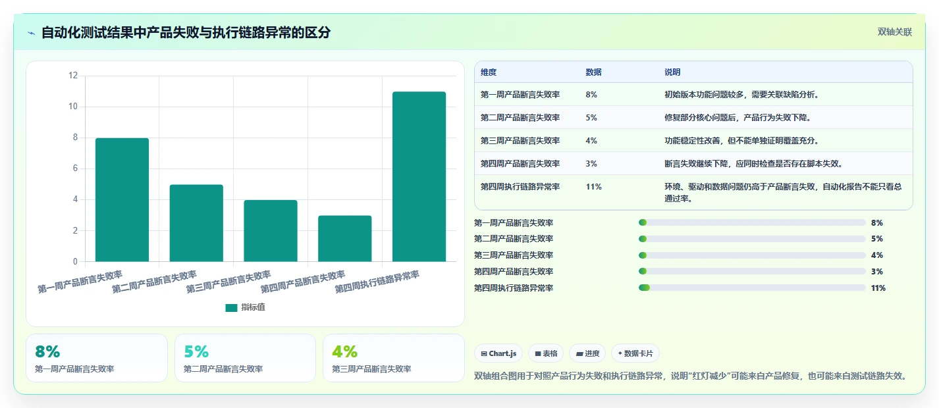
Task: Click x-axis label 第四周执行链路异常率
Action: (x=377, y=281)
